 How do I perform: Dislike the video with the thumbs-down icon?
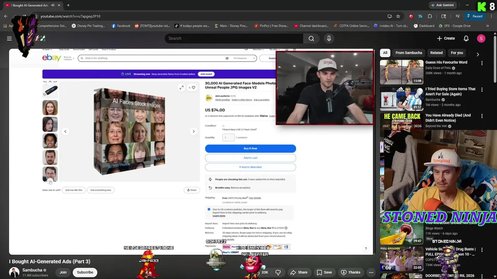click(x=278, y=272)
